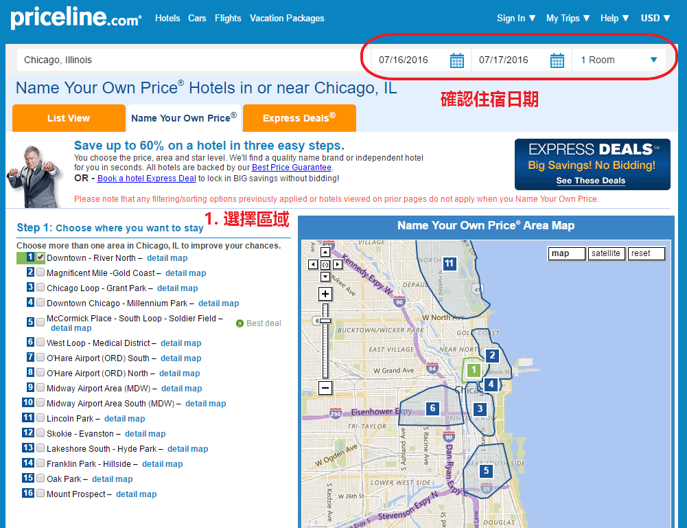Click area marker 5 on the map
The height and width of the screenshot is (528, 687).
tap(486, 471)
